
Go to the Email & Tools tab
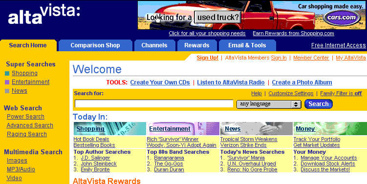247,45
